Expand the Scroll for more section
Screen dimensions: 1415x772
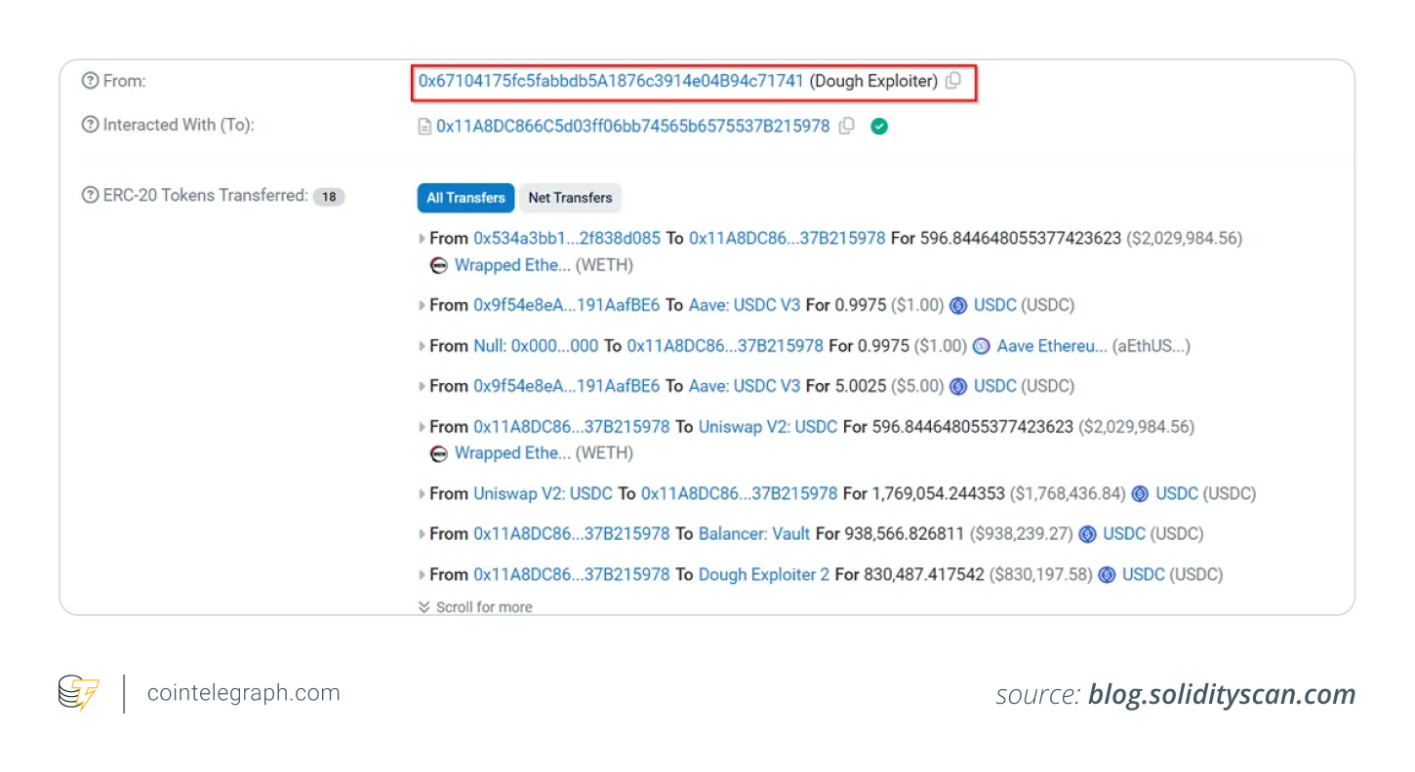pyautogui.click(x=475, y=607)
